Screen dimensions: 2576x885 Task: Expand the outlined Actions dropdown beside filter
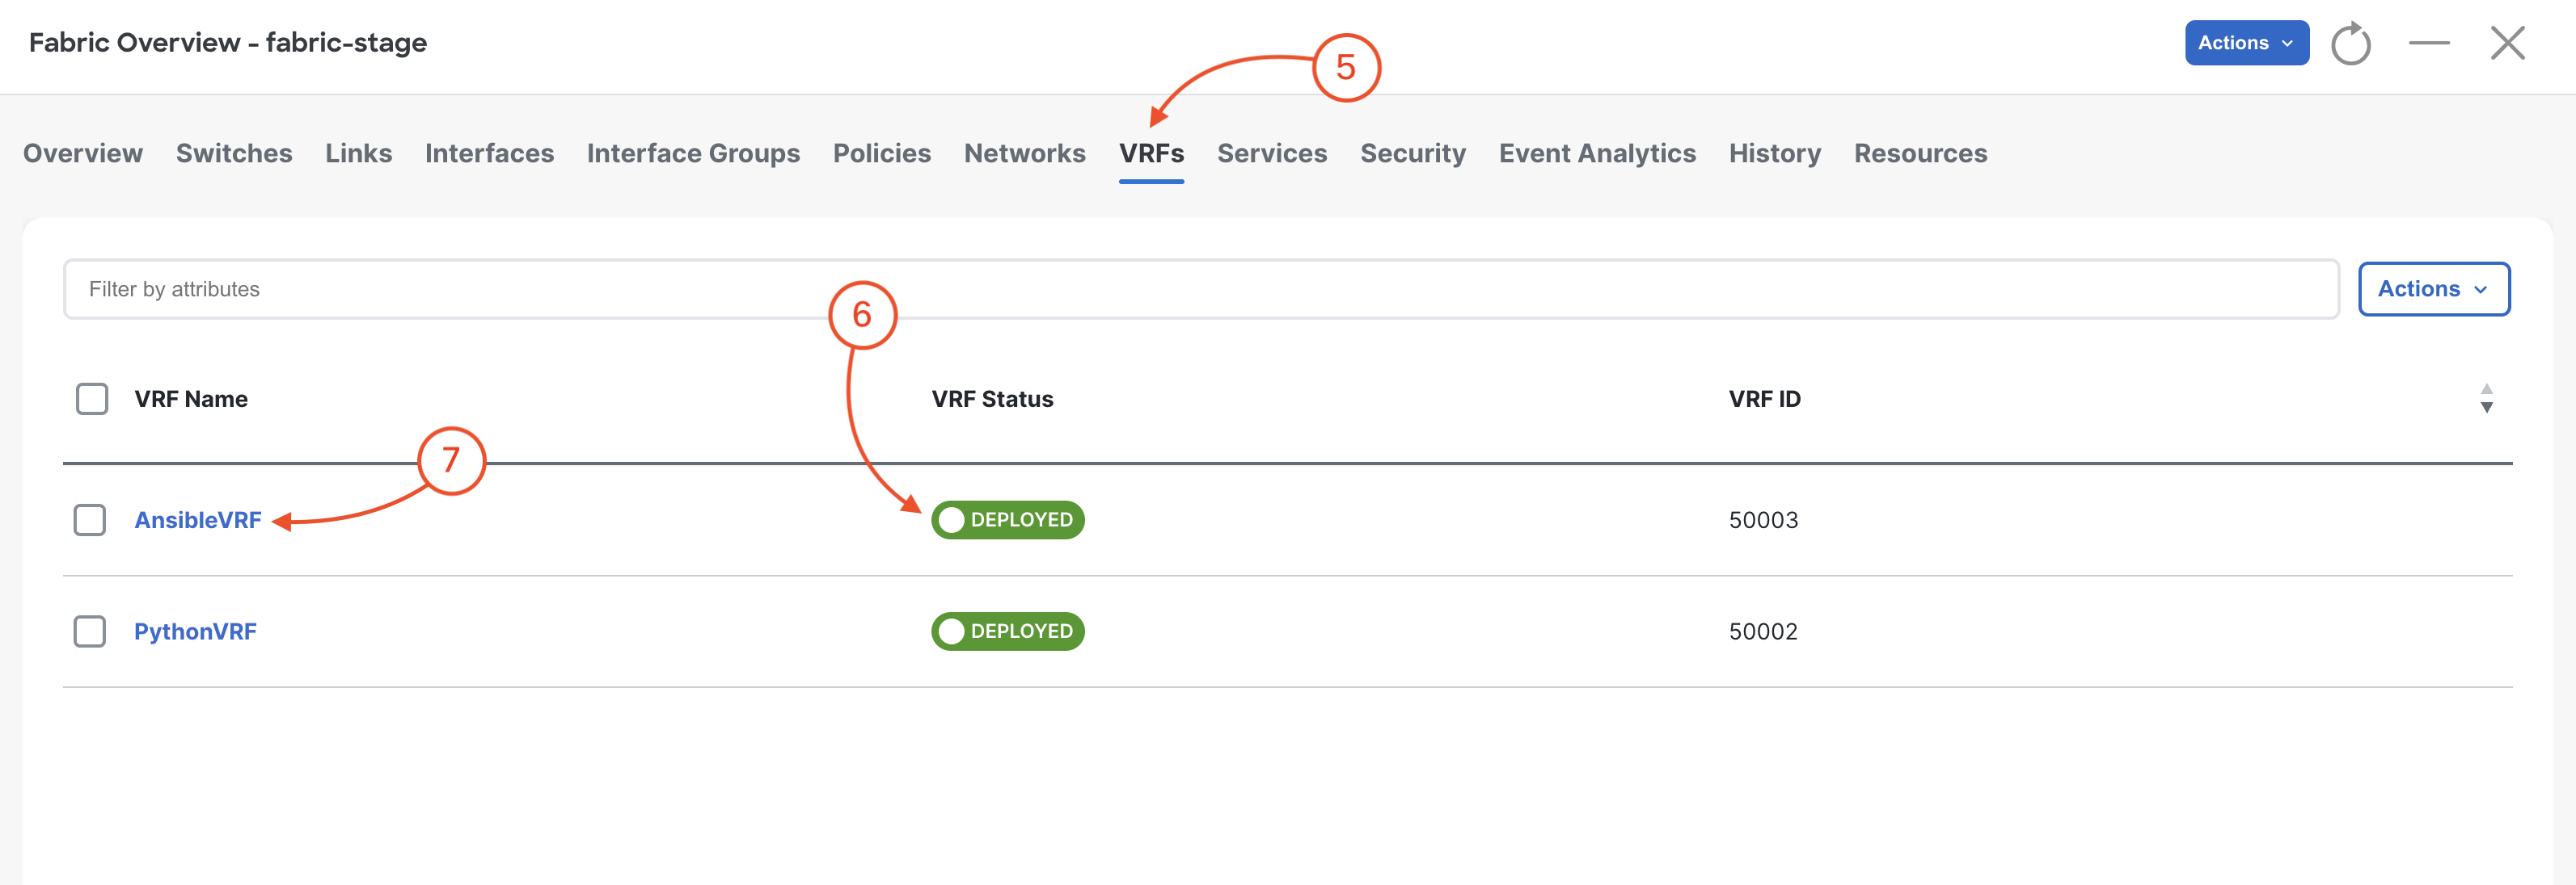coord(2433,288)
